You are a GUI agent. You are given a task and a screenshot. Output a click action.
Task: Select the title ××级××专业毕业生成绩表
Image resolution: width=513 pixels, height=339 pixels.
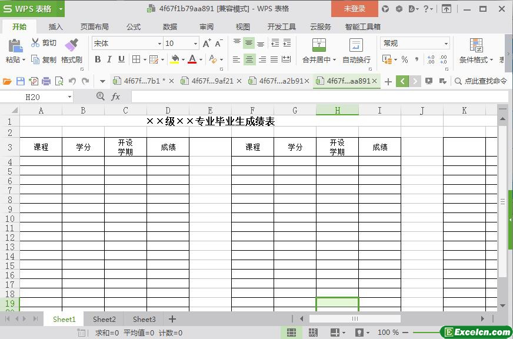pyautogui.click(x=211, y=121)
